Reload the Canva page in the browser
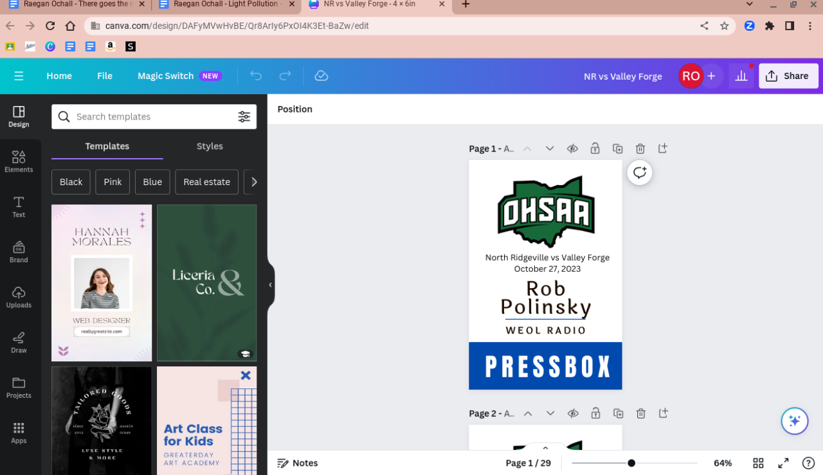The image size is (823, 475). 50,26
